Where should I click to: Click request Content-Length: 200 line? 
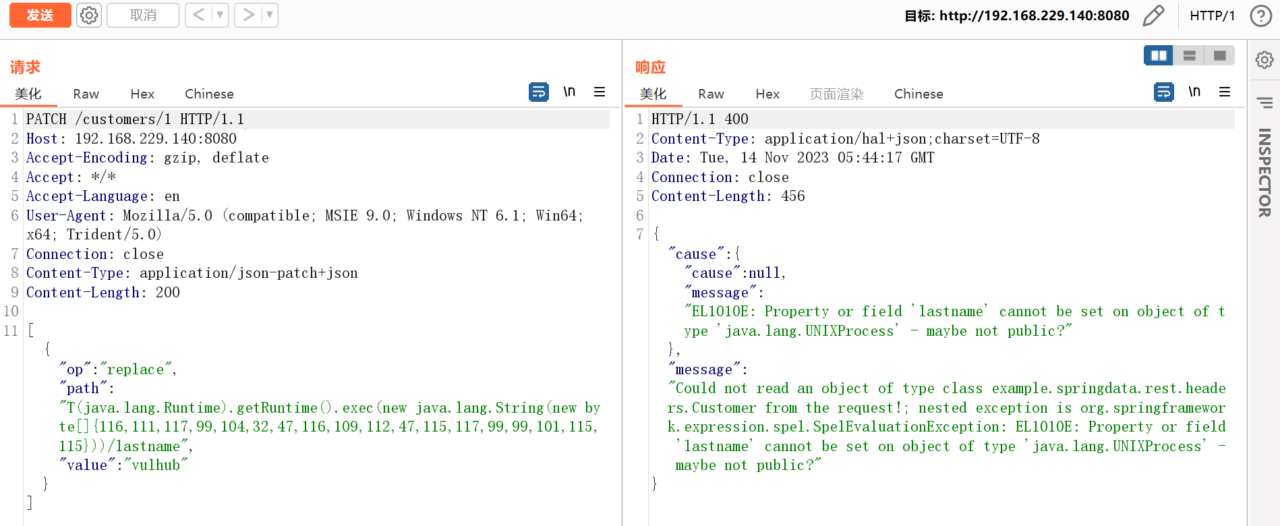pos(103,293)
